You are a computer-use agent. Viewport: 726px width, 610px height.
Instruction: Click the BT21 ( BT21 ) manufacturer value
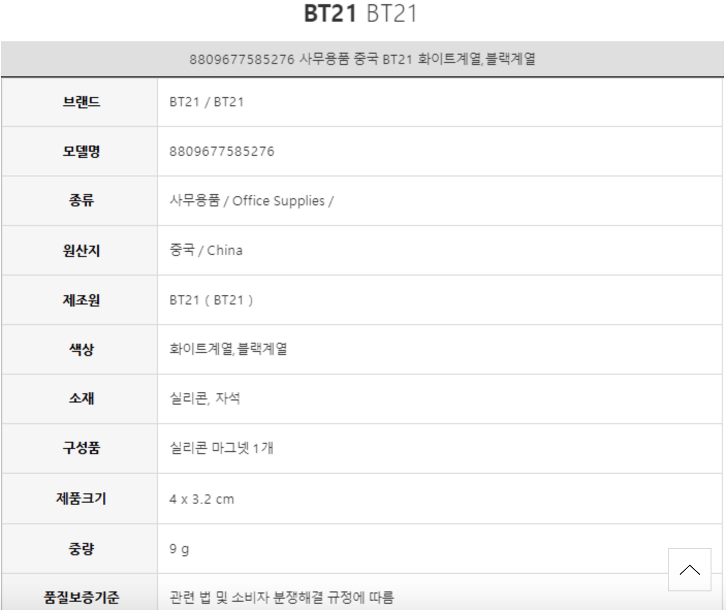point(211,300)
